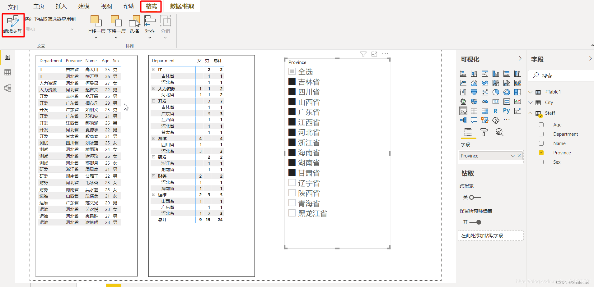The height and width of the screenshot is (287, 594).
Task: Collapse the 开发 row in matrix
Action: click(153, 101)
